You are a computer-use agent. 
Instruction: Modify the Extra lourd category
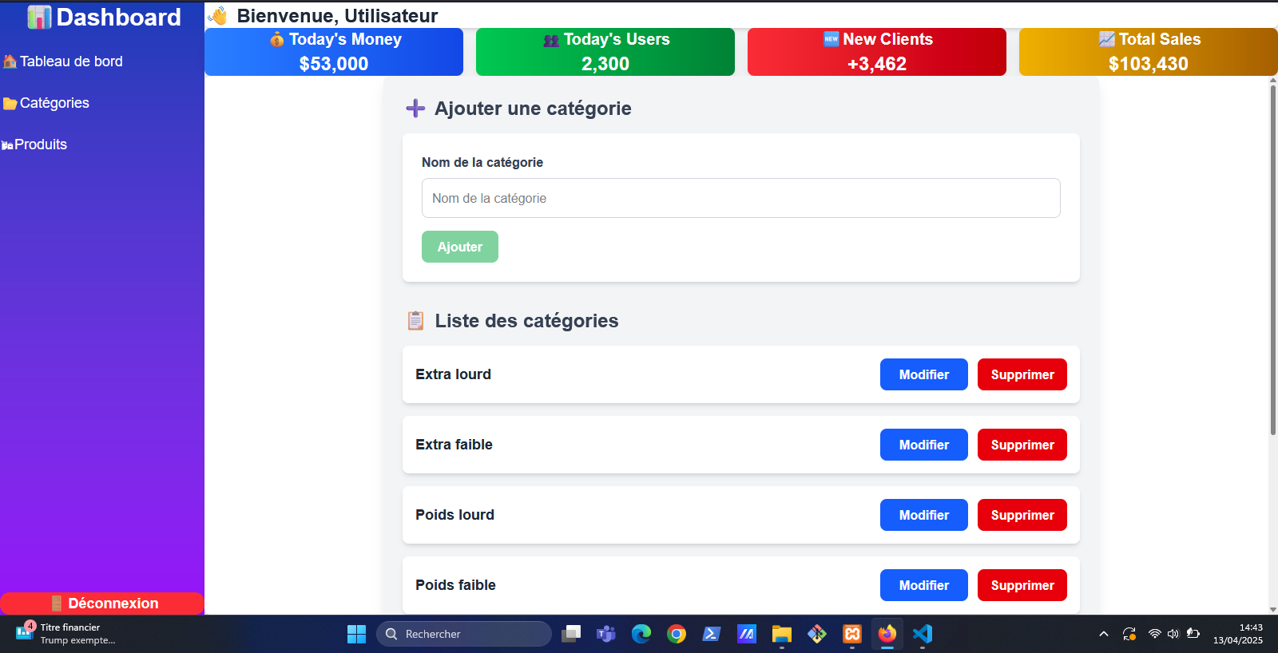(924, 374)
